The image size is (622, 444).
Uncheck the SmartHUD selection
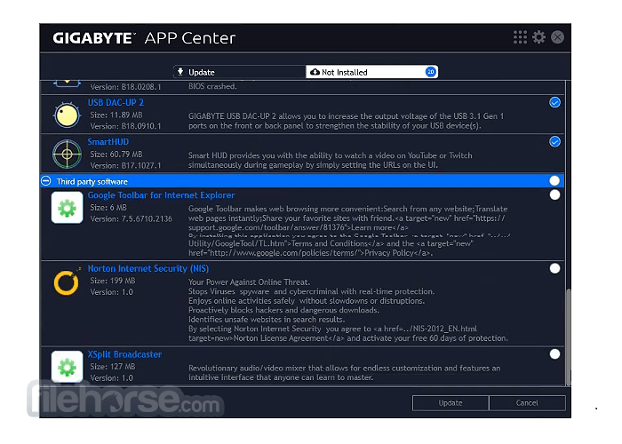tap(554, 141)
